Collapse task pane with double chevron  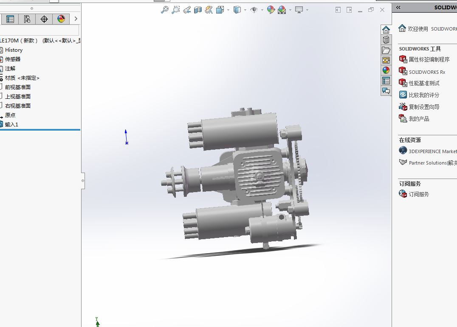pyautogui.click(x=398, y=8)
